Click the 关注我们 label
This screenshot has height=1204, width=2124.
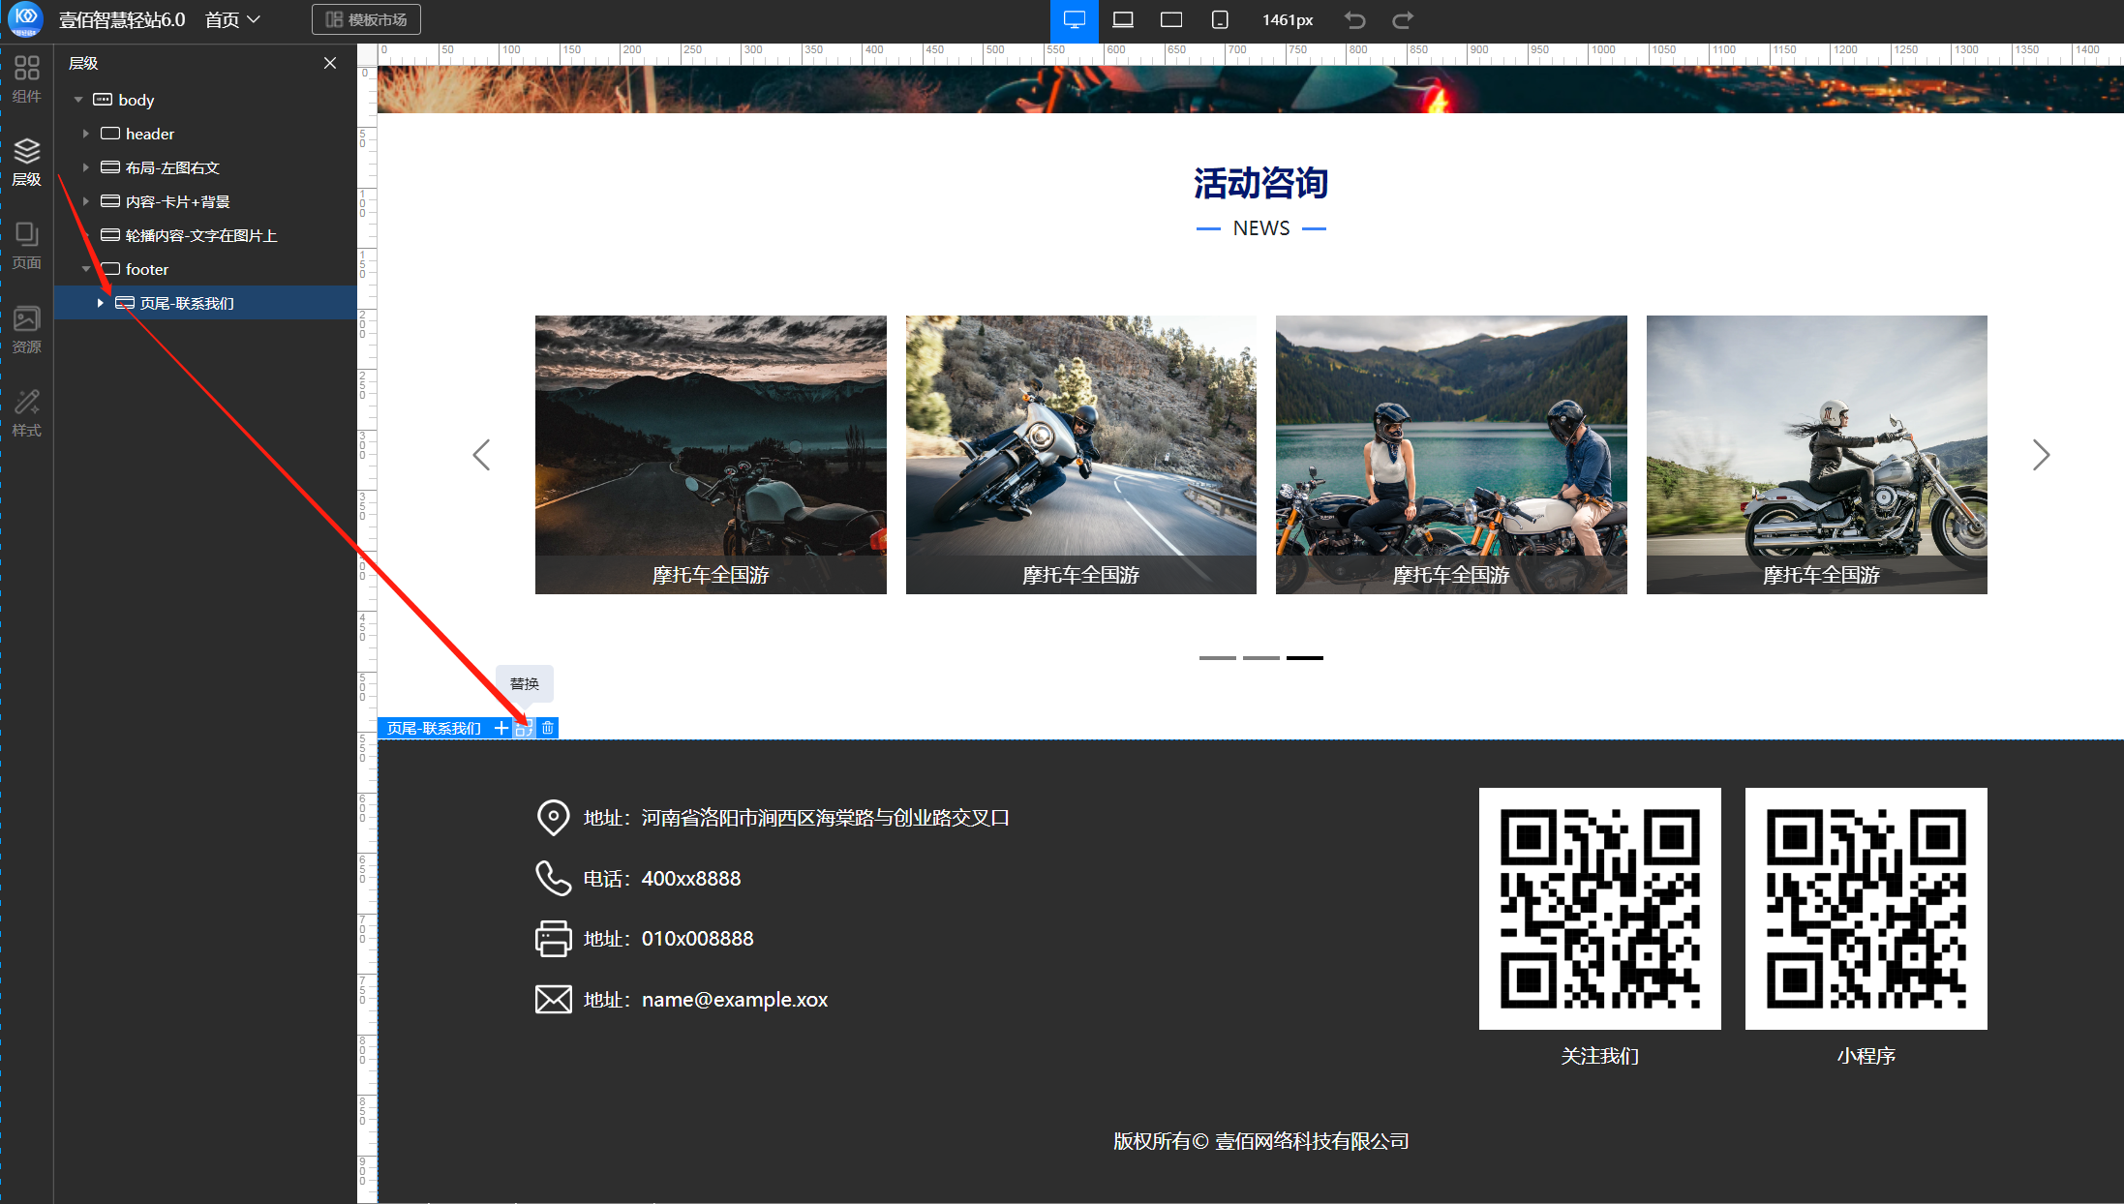1600,1056
